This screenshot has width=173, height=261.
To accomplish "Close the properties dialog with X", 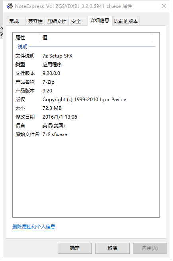I will click(x=164, y=6).
